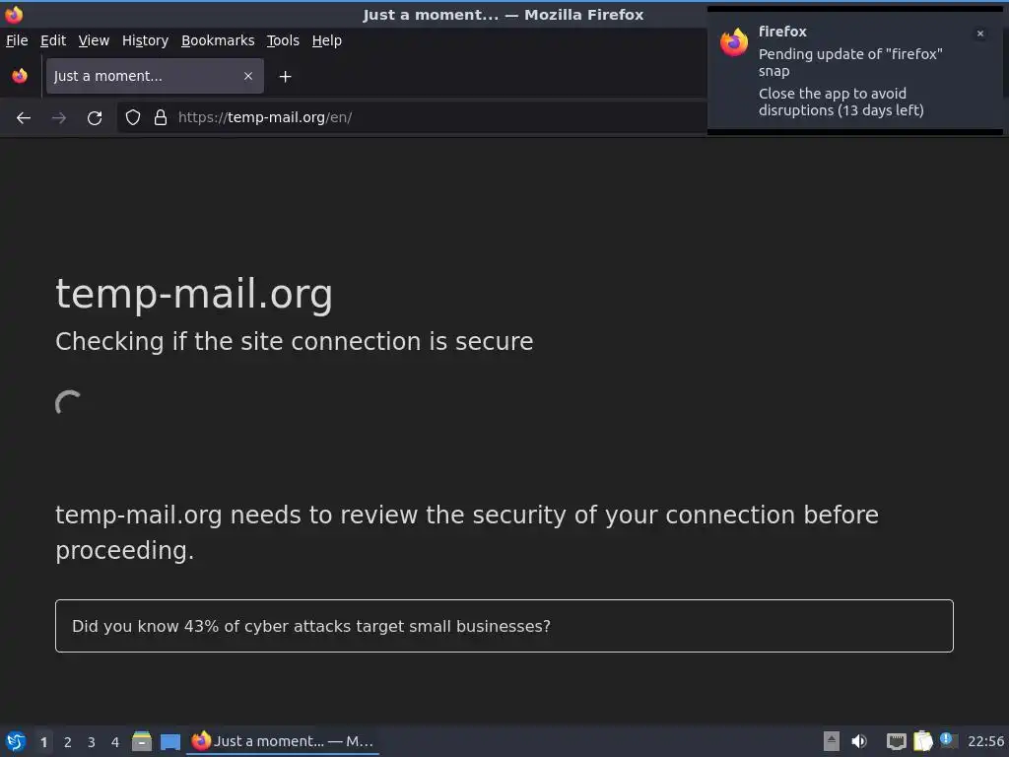
Task: Select the 'Just a moment...' tab
Action: click(155, 76)
